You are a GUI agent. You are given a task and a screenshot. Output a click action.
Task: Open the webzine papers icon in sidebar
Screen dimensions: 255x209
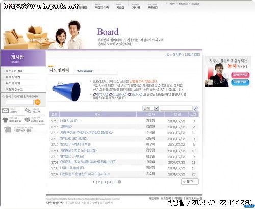click(8, 130)
